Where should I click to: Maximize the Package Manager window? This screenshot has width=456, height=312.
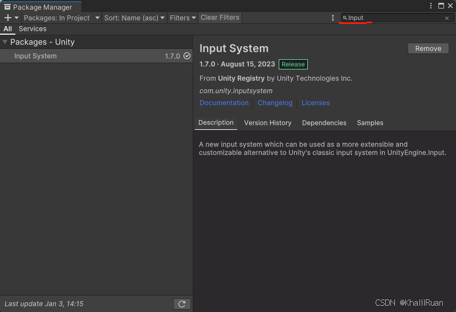[441, 6]
